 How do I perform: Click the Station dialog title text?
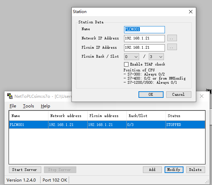(x=80, y=12)
